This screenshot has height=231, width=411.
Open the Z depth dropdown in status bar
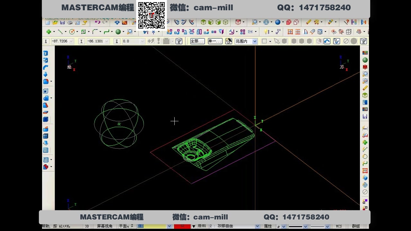[170, 226]
